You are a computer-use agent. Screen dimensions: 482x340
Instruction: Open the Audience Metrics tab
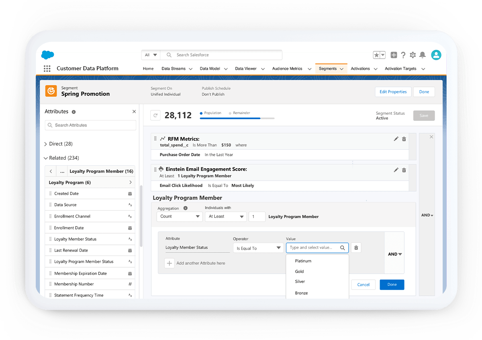click(x=287, y=69)
